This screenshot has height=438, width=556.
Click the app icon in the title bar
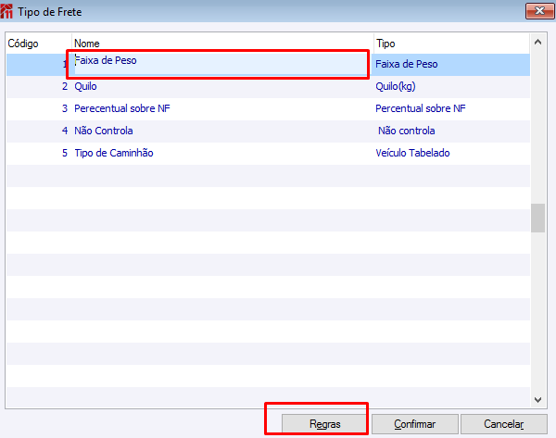pos(6,11)
